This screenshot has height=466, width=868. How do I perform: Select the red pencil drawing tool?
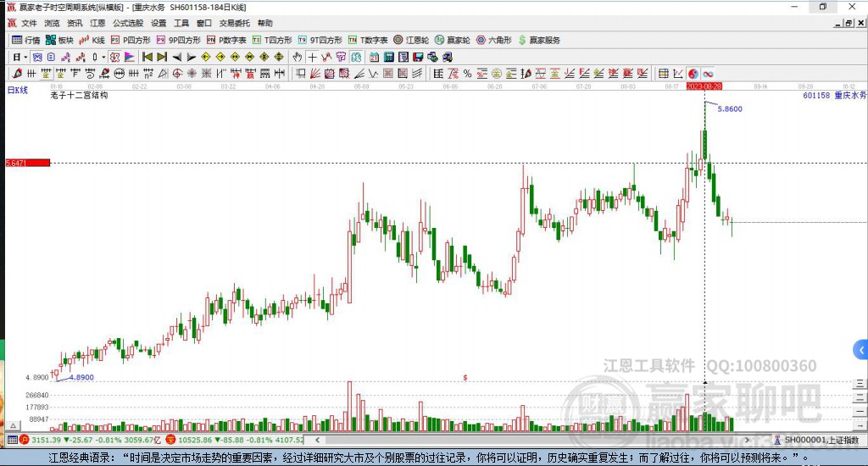click(x=17, y=73)
